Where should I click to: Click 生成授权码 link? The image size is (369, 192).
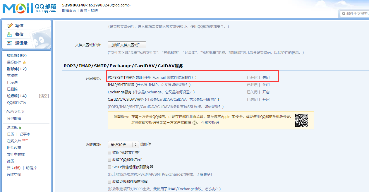pyautogui.click(x=210, y=123)
